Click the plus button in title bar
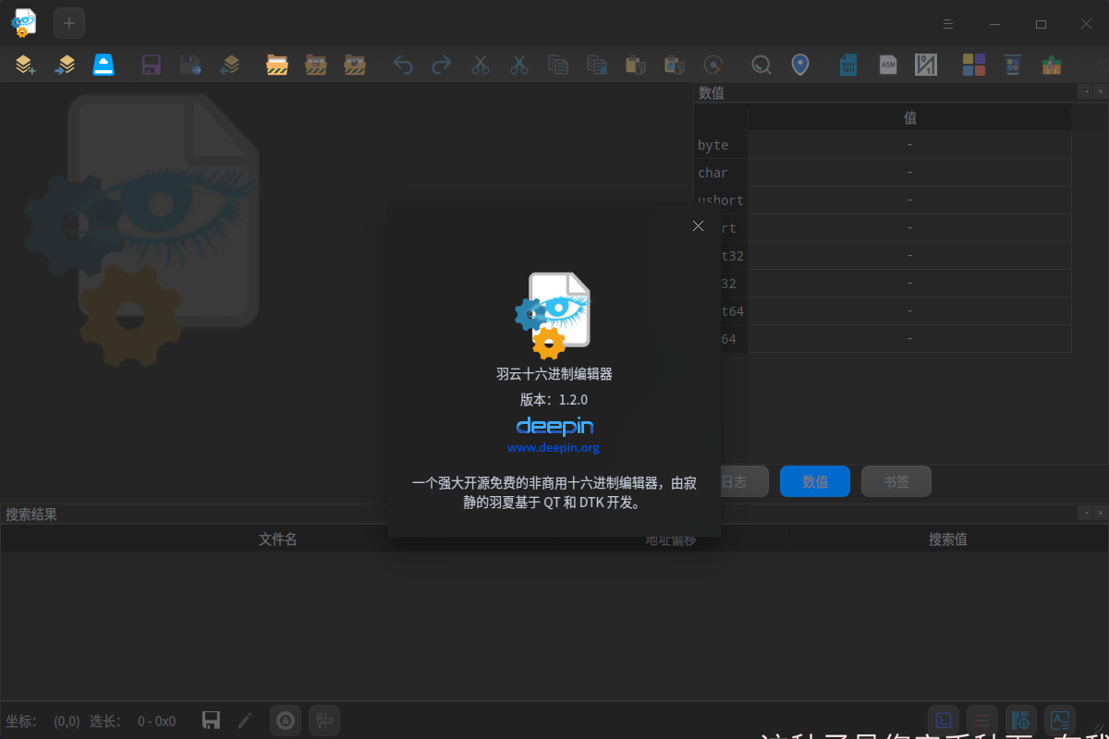The width and height of the screenshot is (1109, 739). [69, 23]
